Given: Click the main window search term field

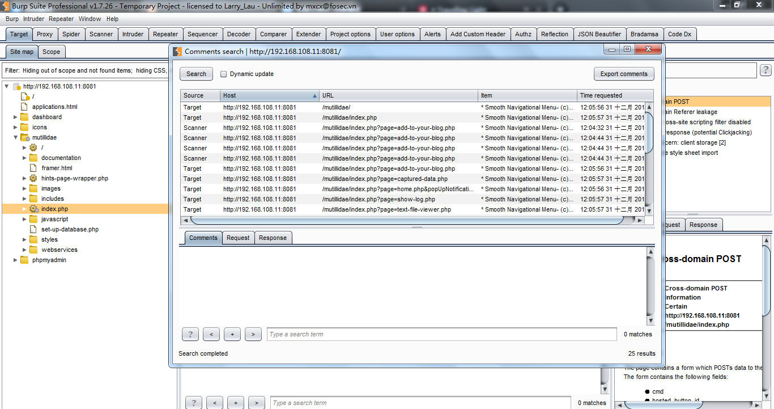Looking at the screenshot, I should (x=420, y=403).
